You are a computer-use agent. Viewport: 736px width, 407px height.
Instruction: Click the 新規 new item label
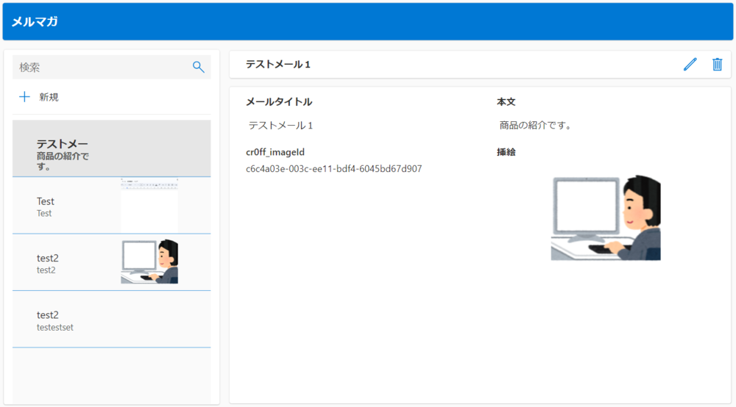(49, 97)
